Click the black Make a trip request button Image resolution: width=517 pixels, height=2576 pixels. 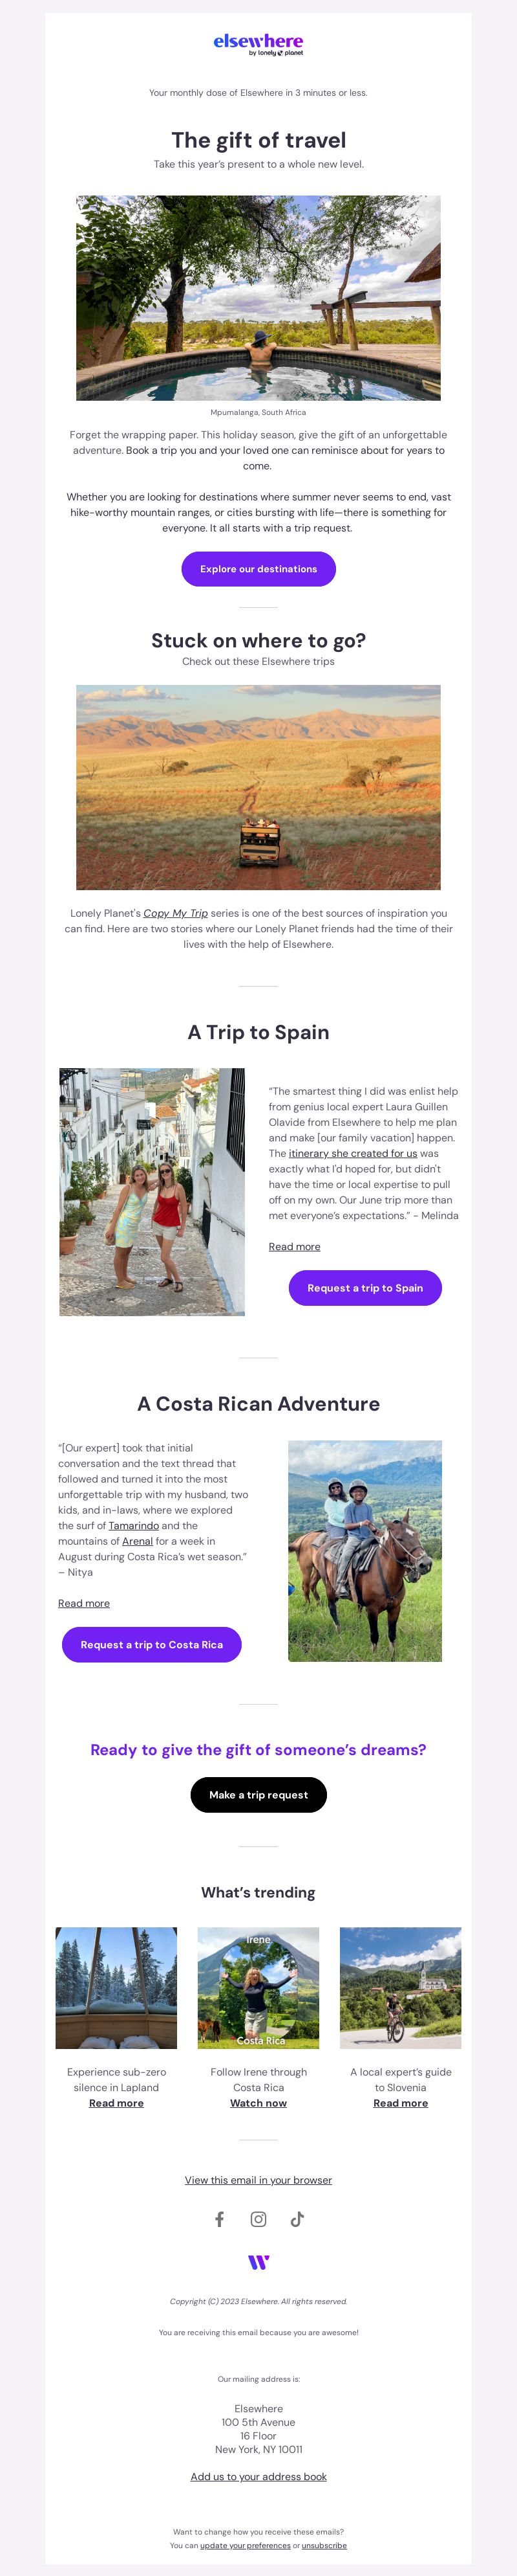pos(258,1795)
